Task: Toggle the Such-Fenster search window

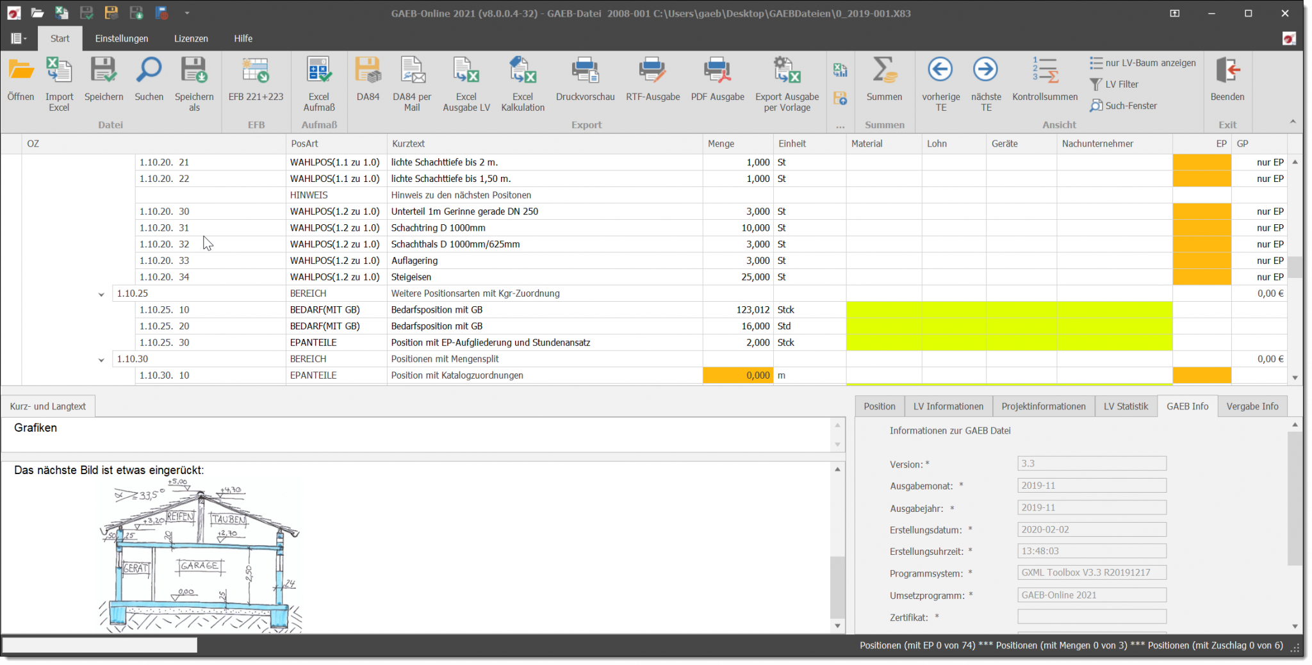Action: click(x=1124, y=105)
